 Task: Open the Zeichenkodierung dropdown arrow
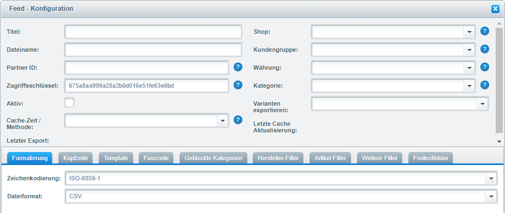pyautogui.click(x=491, y=178)
